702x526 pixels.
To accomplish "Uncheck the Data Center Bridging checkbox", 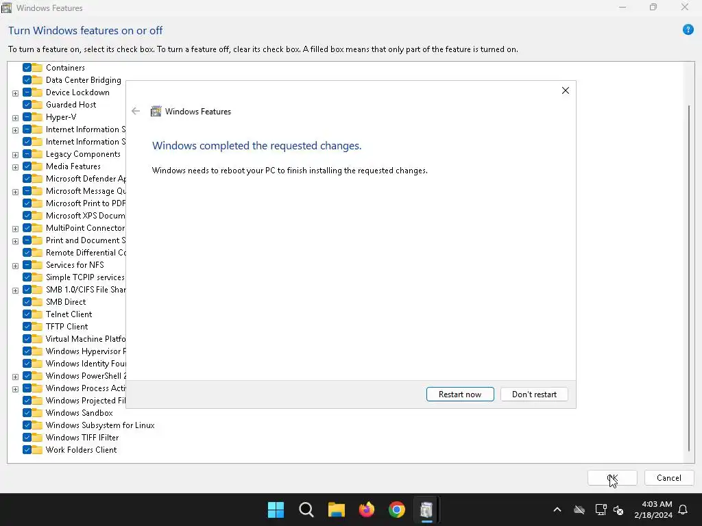I will 27,80.
